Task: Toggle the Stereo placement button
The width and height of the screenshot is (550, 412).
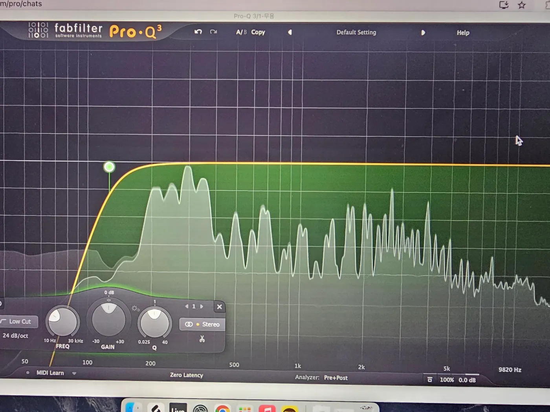Action: point(202,324)
